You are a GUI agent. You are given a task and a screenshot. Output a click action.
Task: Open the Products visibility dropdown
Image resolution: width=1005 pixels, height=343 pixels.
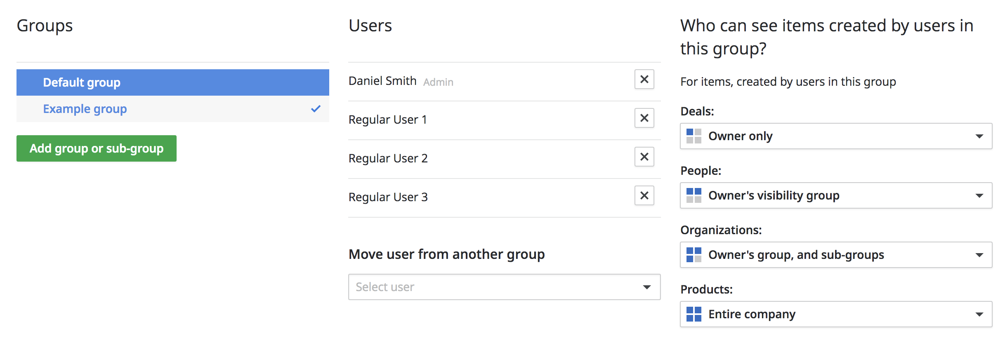point(836,314)
